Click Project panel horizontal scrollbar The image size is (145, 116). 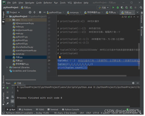[21, 80]
